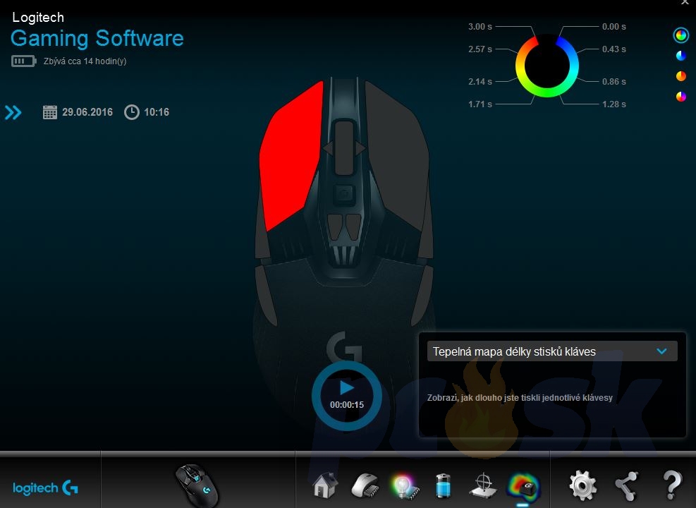This screenshot has height=508, width=696.
Task: Start heat map recording with the play button
Action: (347, 388)
